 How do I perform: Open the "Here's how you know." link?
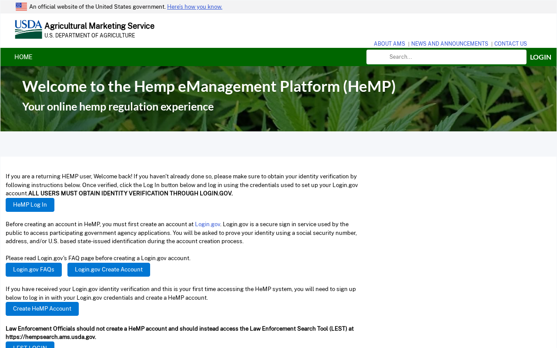(195, 7)
